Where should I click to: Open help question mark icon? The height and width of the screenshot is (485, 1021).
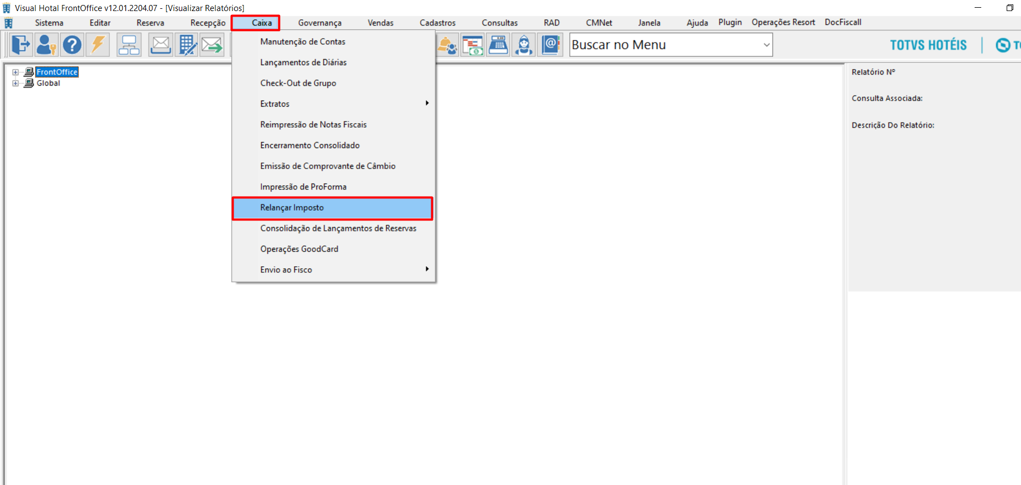[x=72, y=45]
